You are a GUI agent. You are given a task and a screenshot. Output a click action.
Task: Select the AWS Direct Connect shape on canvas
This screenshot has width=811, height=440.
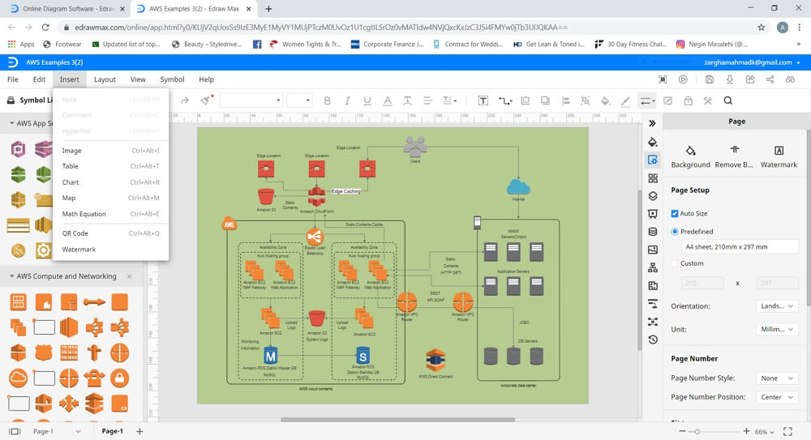pyautogui.click(x=436, y=361)
